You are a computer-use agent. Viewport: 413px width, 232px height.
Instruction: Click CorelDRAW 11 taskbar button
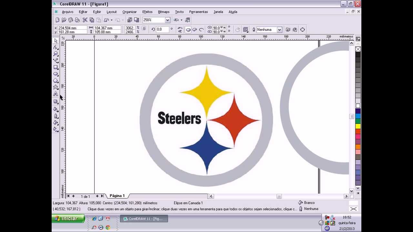click(x=144, y=219)
